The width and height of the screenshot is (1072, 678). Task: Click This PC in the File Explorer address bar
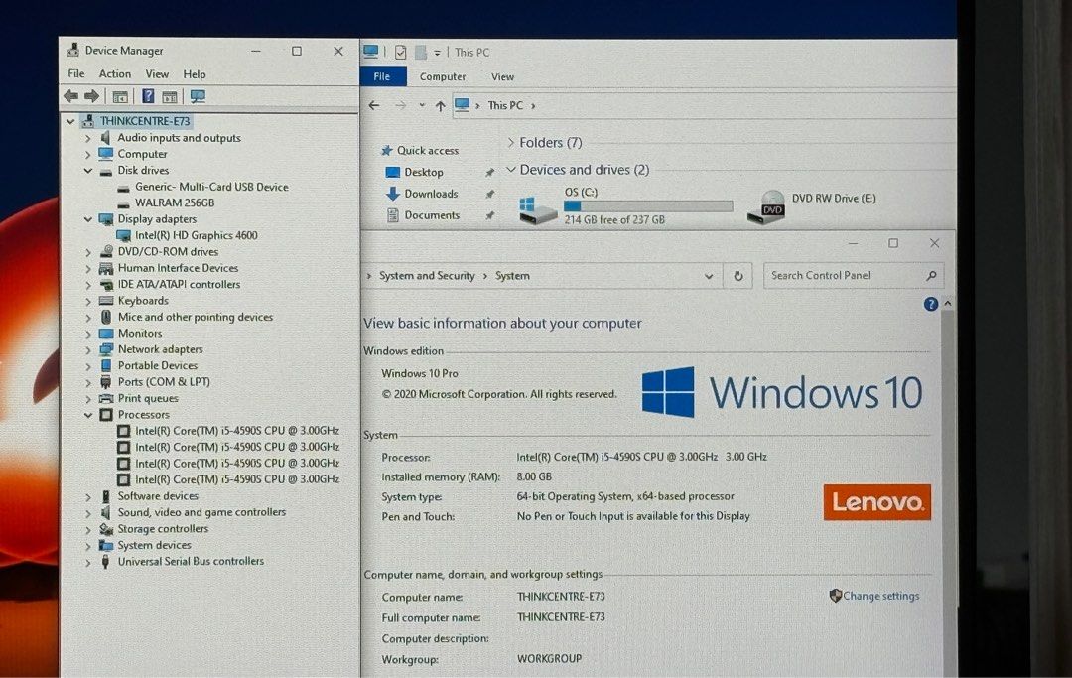tap(505, 105)
